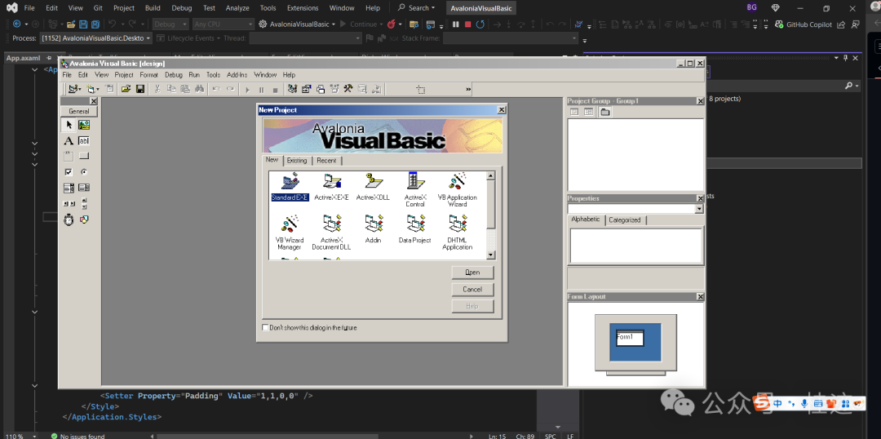Image resolution: width=881 pixels, height=439 pixels.
Task: Click the Form1 thumbnail in Form Layout
Action: point(630,338)
